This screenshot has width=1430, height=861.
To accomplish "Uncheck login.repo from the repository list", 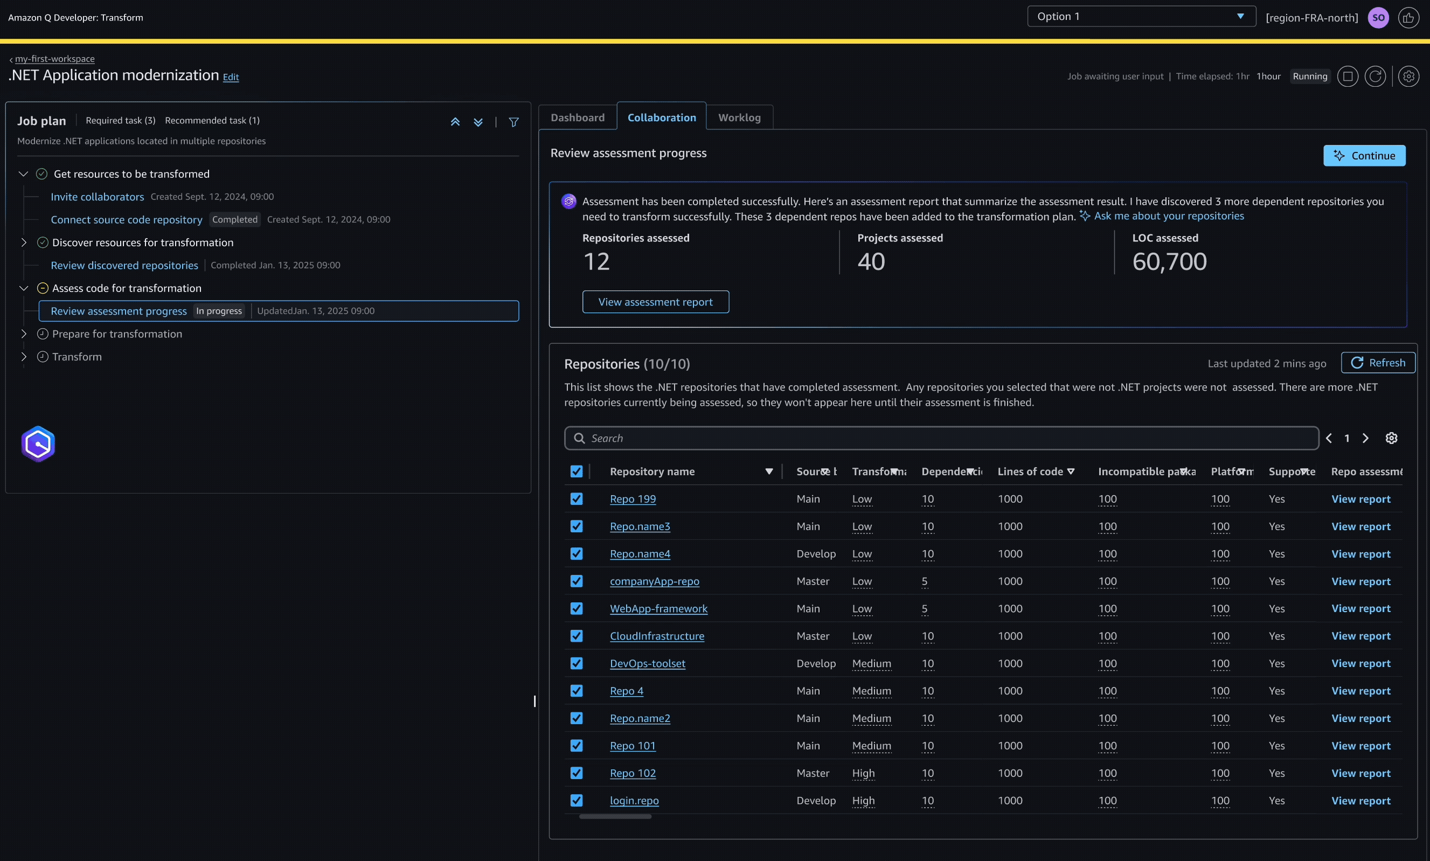I will click(x=576, y=800).
